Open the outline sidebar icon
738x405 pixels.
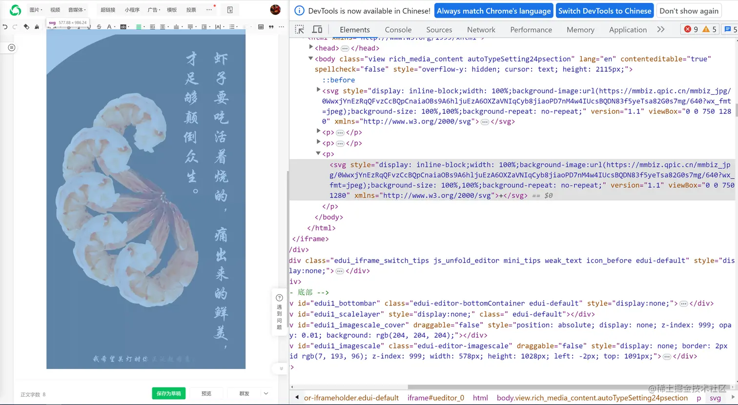(x=12, y=47)
